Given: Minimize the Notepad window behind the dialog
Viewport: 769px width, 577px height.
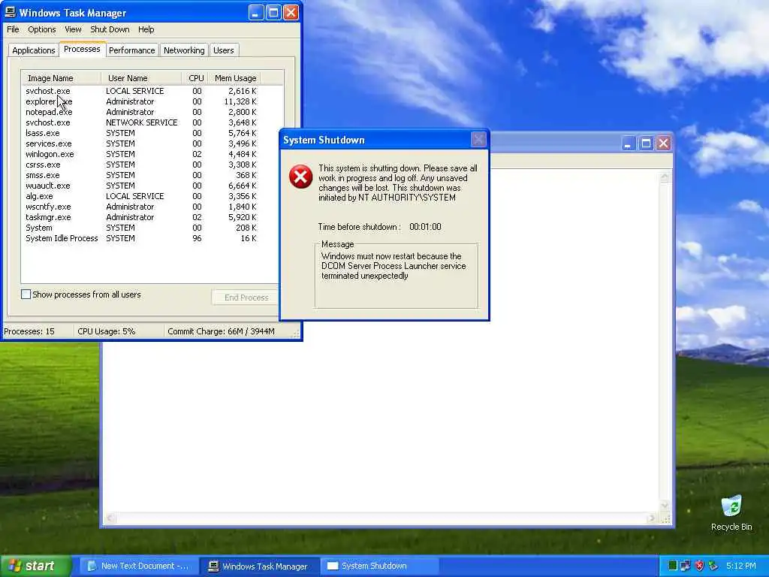Looking at the screenshot, I should click(x=629, y=143).
